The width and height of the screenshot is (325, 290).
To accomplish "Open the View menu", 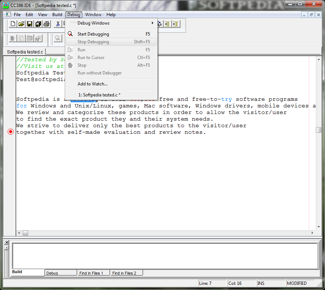I will pos(42,15).
